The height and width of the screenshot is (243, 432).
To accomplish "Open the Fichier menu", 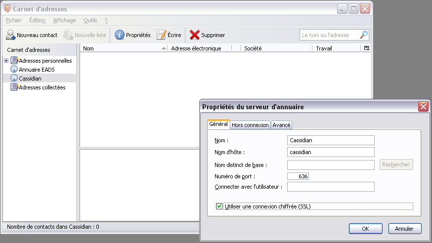I will coord(13,20).
